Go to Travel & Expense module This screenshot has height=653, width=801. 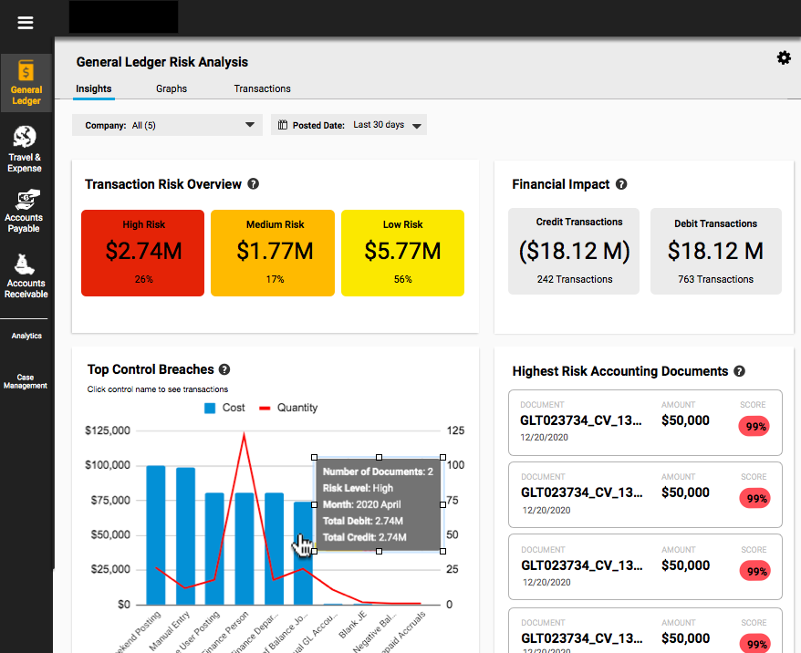point(25,149)
